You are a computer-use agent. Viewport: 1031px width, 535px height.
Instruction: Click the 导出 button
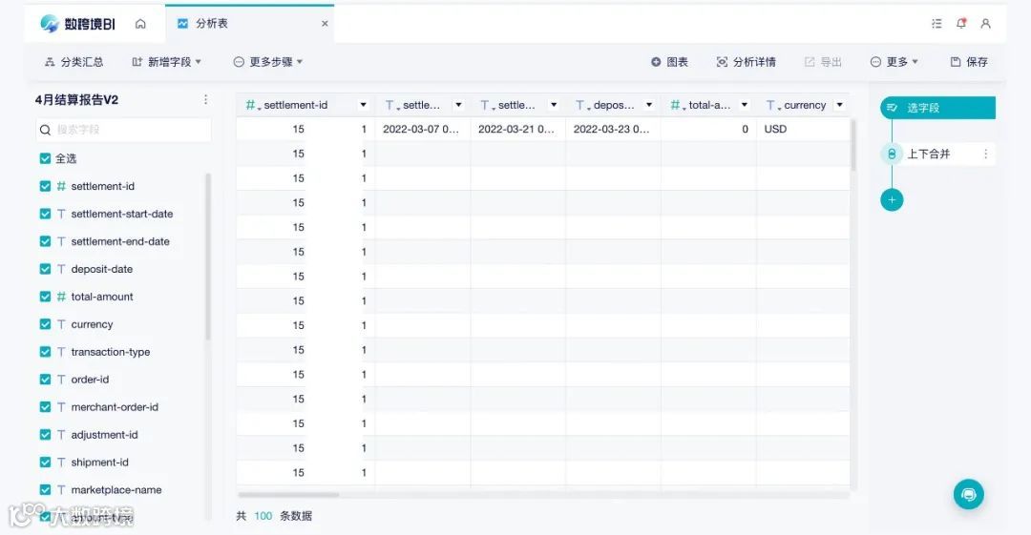tap(823, 62)
